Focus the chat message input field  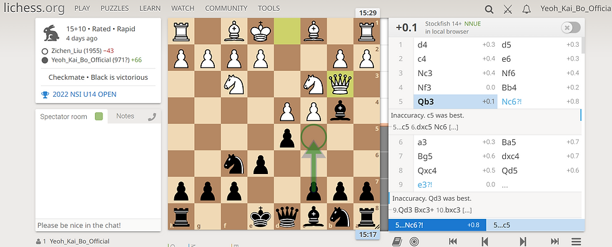click(x=98, y=225)
